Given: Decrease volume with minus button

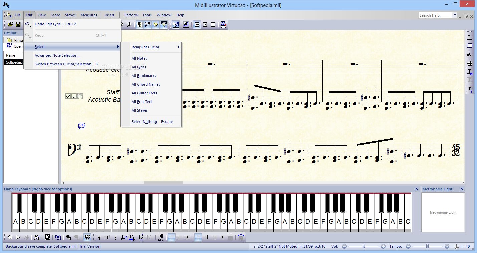Looking at the screenshot, I should tap(344, 246).
